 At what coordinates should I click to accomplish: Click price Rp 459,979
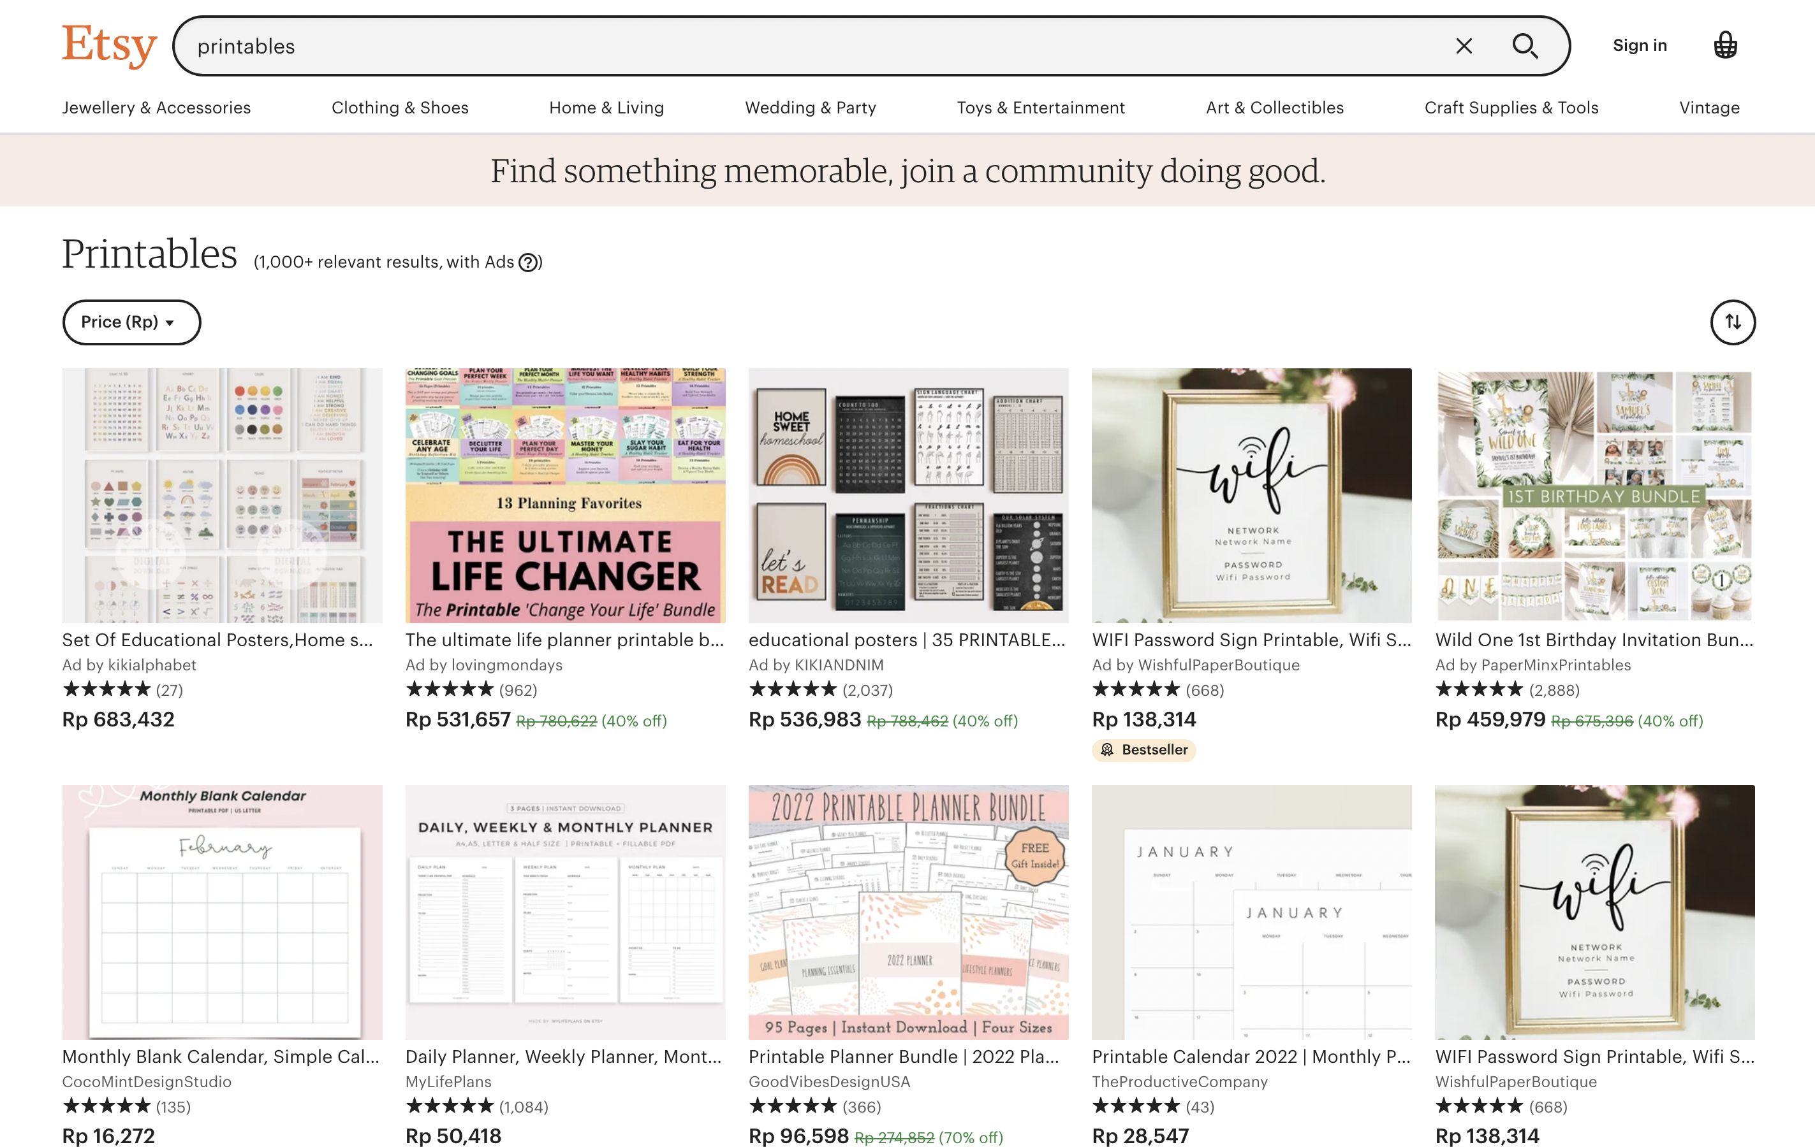pos(1490,719)
